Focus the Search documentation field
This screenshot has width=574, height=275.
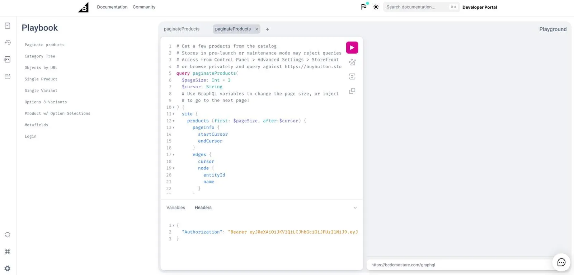[x=421, y=7]
